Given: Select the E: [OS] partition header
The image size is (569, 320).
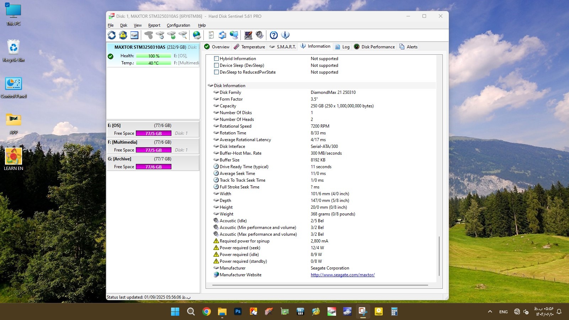Looking at the screenshot, I should click(153, 126).
